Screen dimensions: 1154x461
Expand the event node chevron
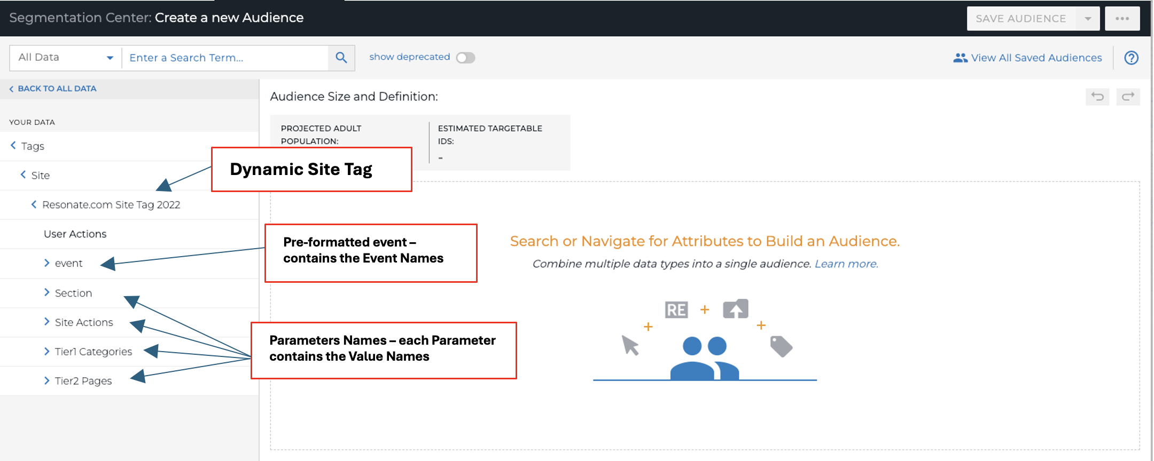pyautogui.click(x=47, y=263)
